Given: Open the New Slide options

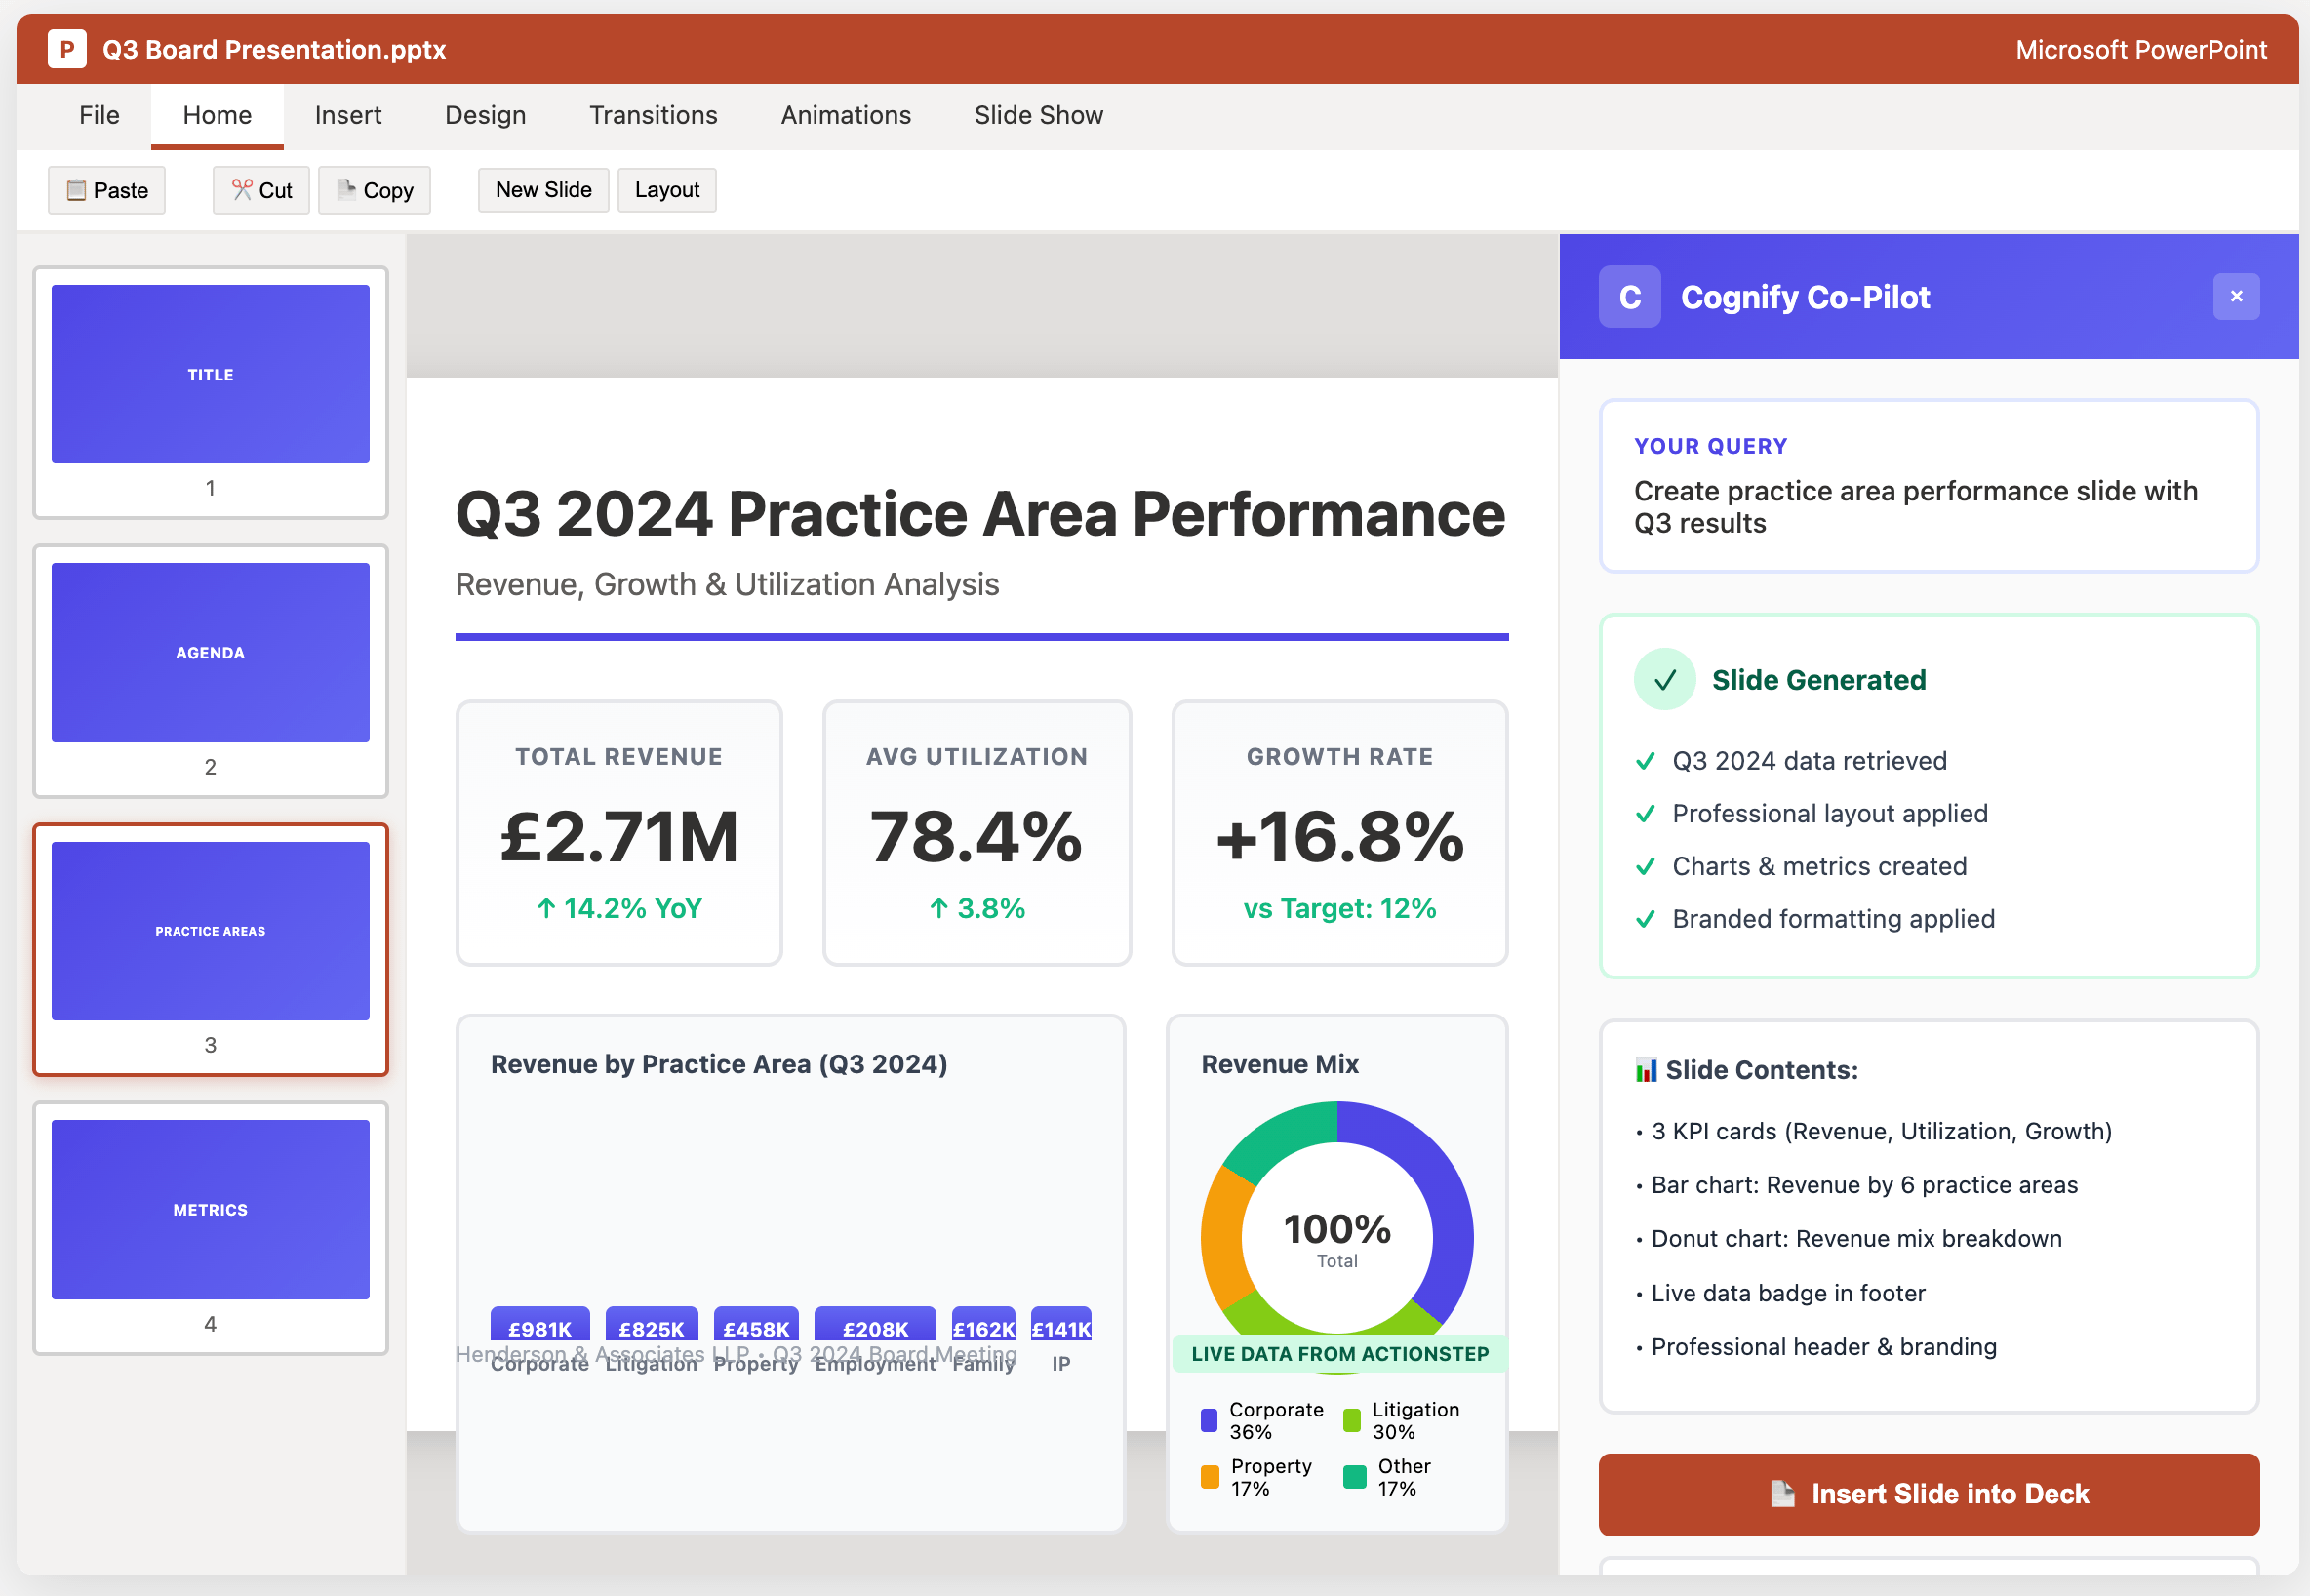Looking at the screenshot, I should pos(543,189).
